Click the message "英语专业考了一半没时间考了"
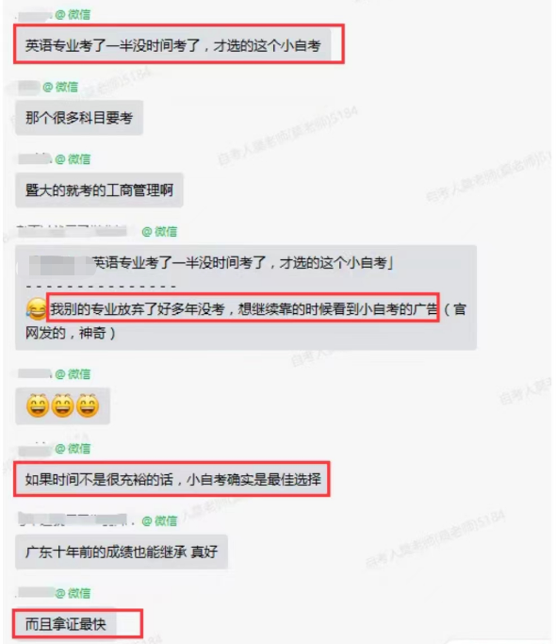The image size is (556, 644). tap(172, 45)
